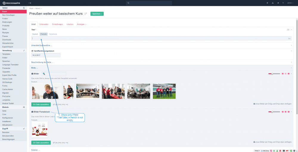Click the lightning bolt icon in header
This screenshot has width=298, height=152.
tap(283, 3)
